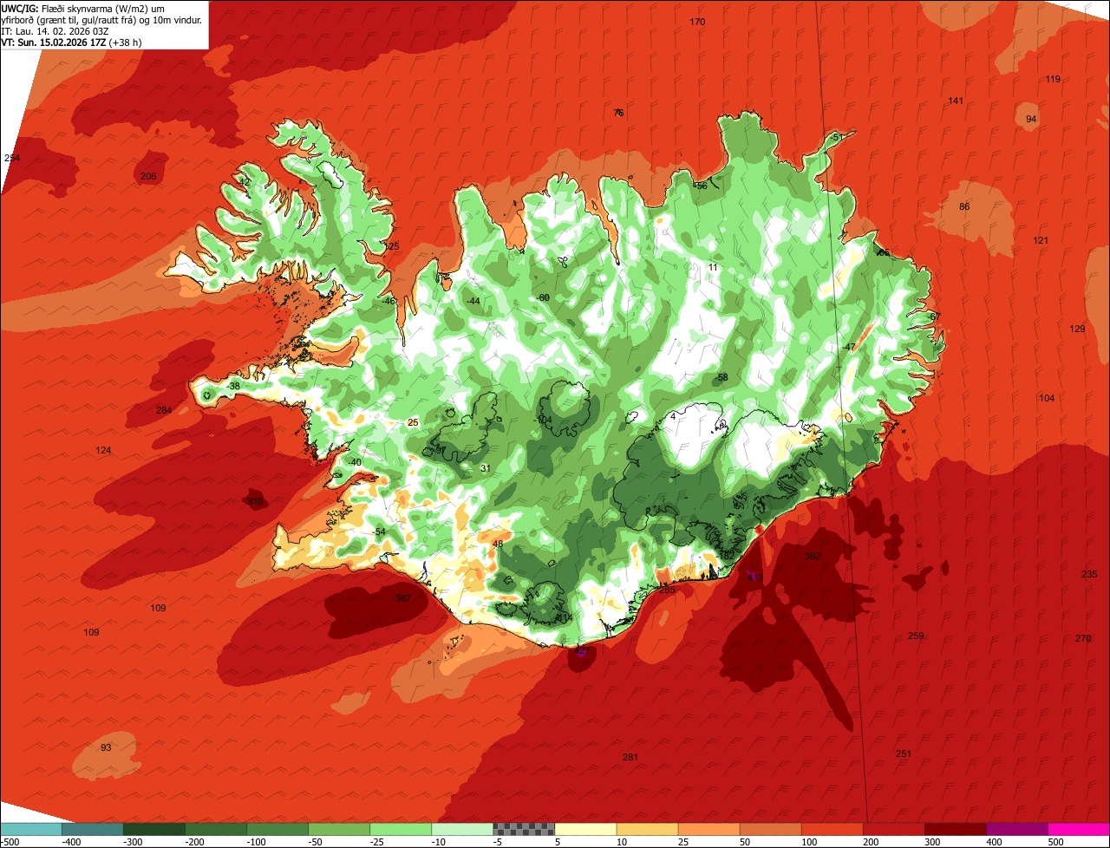Click the map value '284' west of Snæfellsnes
1110x848 pixels.
(x=164, y=410)
